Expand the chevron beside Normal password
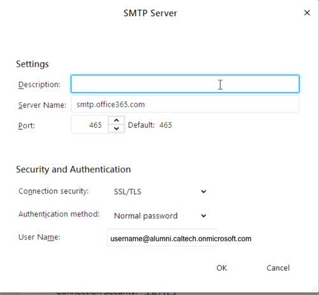Screen dimensions: 319x295 (204, 216)
